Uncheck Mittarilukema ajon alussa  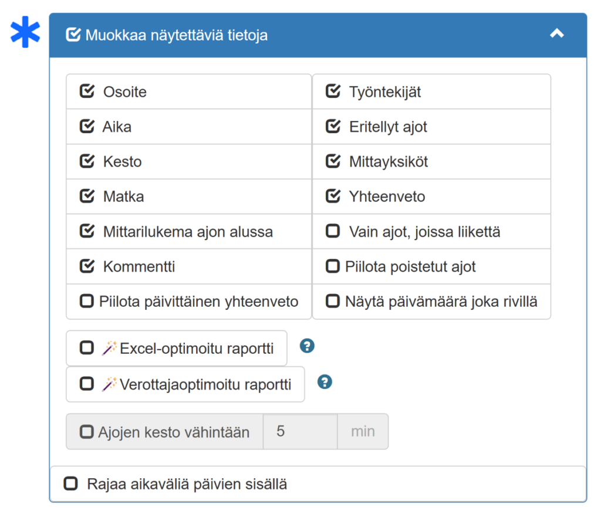pos(87,231)
